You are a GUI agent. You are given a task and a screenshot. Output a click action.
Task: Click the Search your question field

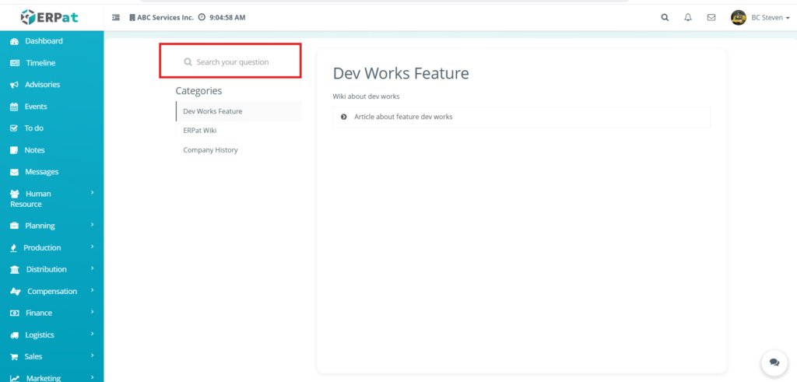point(233,62)
